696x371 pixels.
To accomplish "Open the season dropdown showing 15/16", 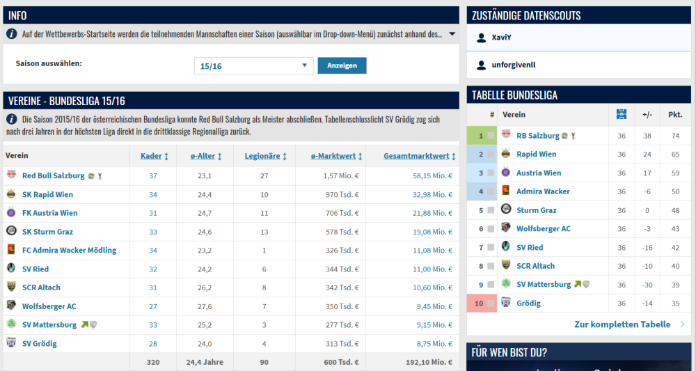I will [x=253, y=65].
